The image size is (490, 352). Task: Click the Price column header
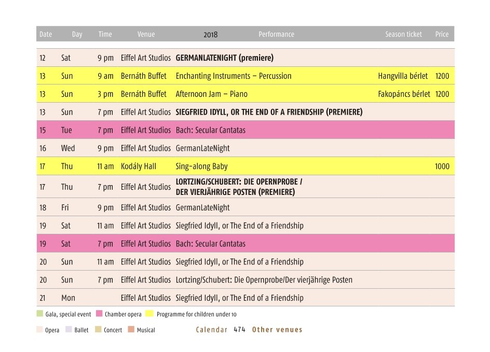(442, 34)
